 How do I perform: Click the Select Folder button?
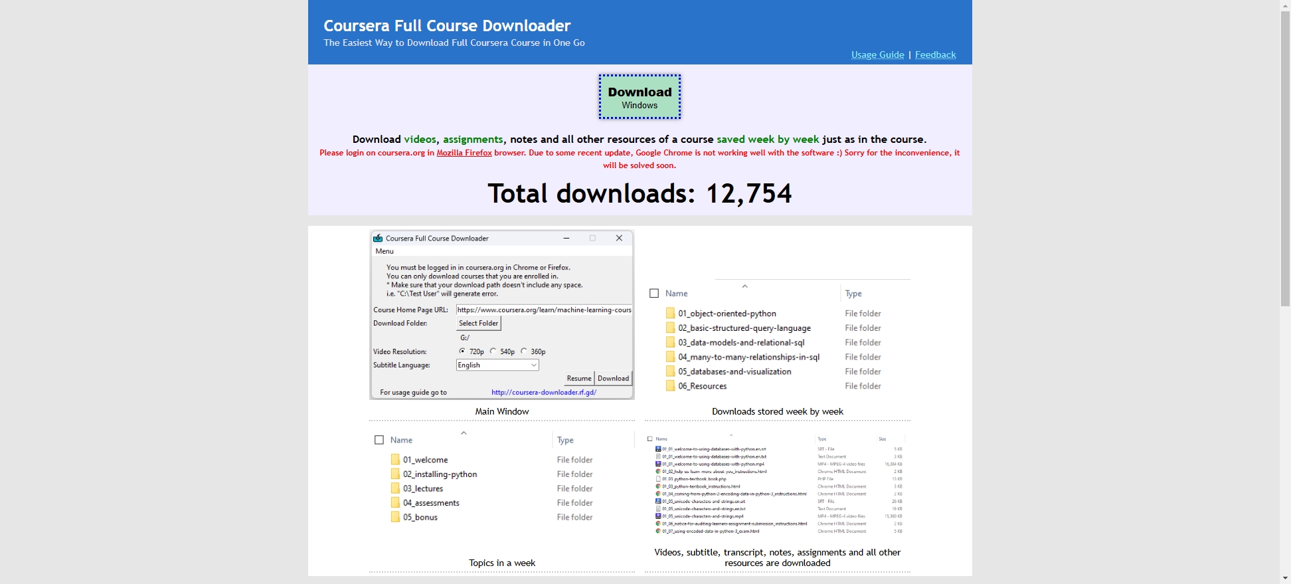(x=478, y=324)
